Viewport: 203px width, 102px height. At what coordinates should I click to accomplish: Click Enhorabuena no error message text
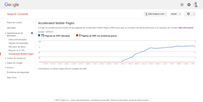pyautogui.click(x=62, y=69)
